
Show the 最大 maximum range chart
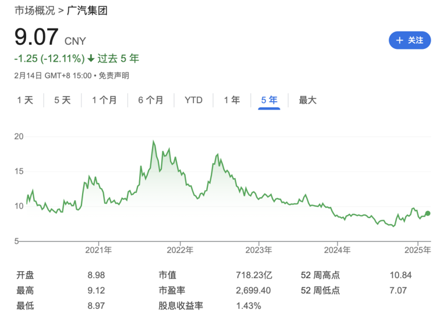(x=307, y=100)
